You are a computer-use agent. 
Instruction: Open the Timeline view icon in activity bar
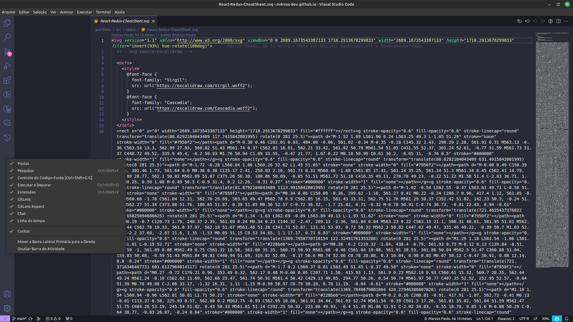[7, 137]
